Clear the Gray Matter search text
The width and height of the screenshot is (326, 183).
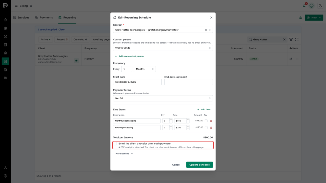click(284, 39)
